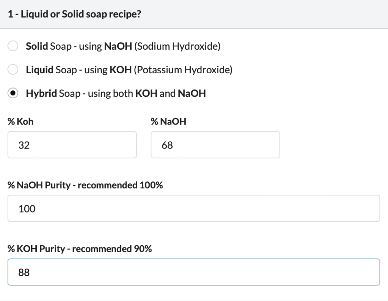388x301 pixels.
Task: Click the '% NaOH' field label
Action: click(x=168, y=122)
